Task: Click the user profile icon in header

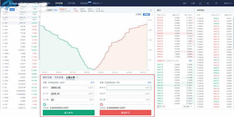Action: click(200, 3)
